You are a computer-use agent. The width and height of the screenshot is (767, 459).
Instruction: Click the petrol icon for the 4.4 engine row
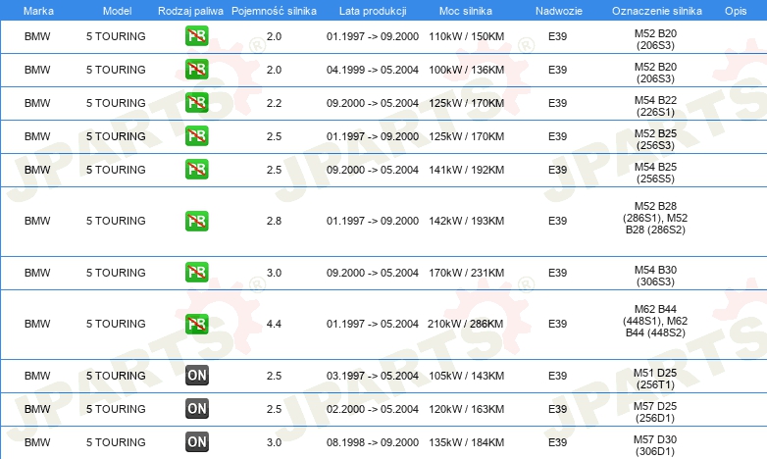click(x=196, y=324)
